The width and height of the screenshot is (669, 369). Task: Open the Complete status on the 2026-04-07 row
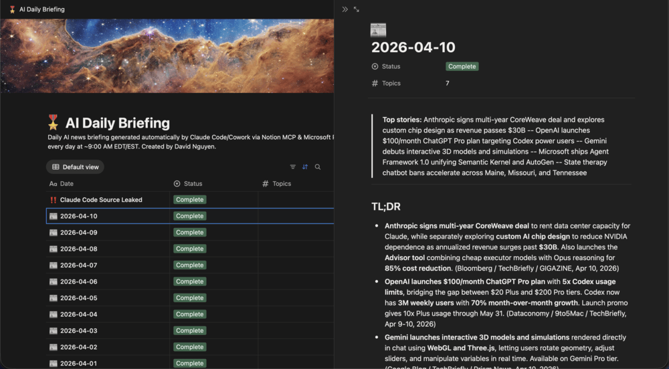190,265
